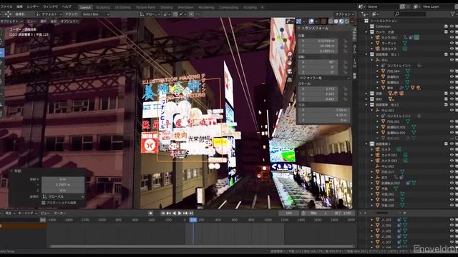Viewport: 458px width, 257px height.
Task: Open the オプション dropdown in viewport header
Action: 345,14
